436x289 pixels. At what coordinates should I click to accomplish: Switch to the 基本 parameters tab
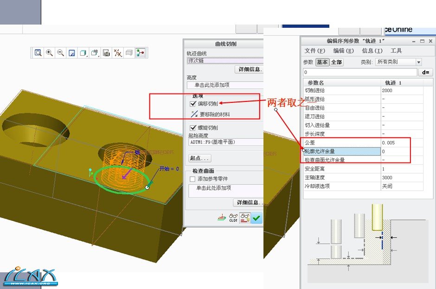[322, 62]
